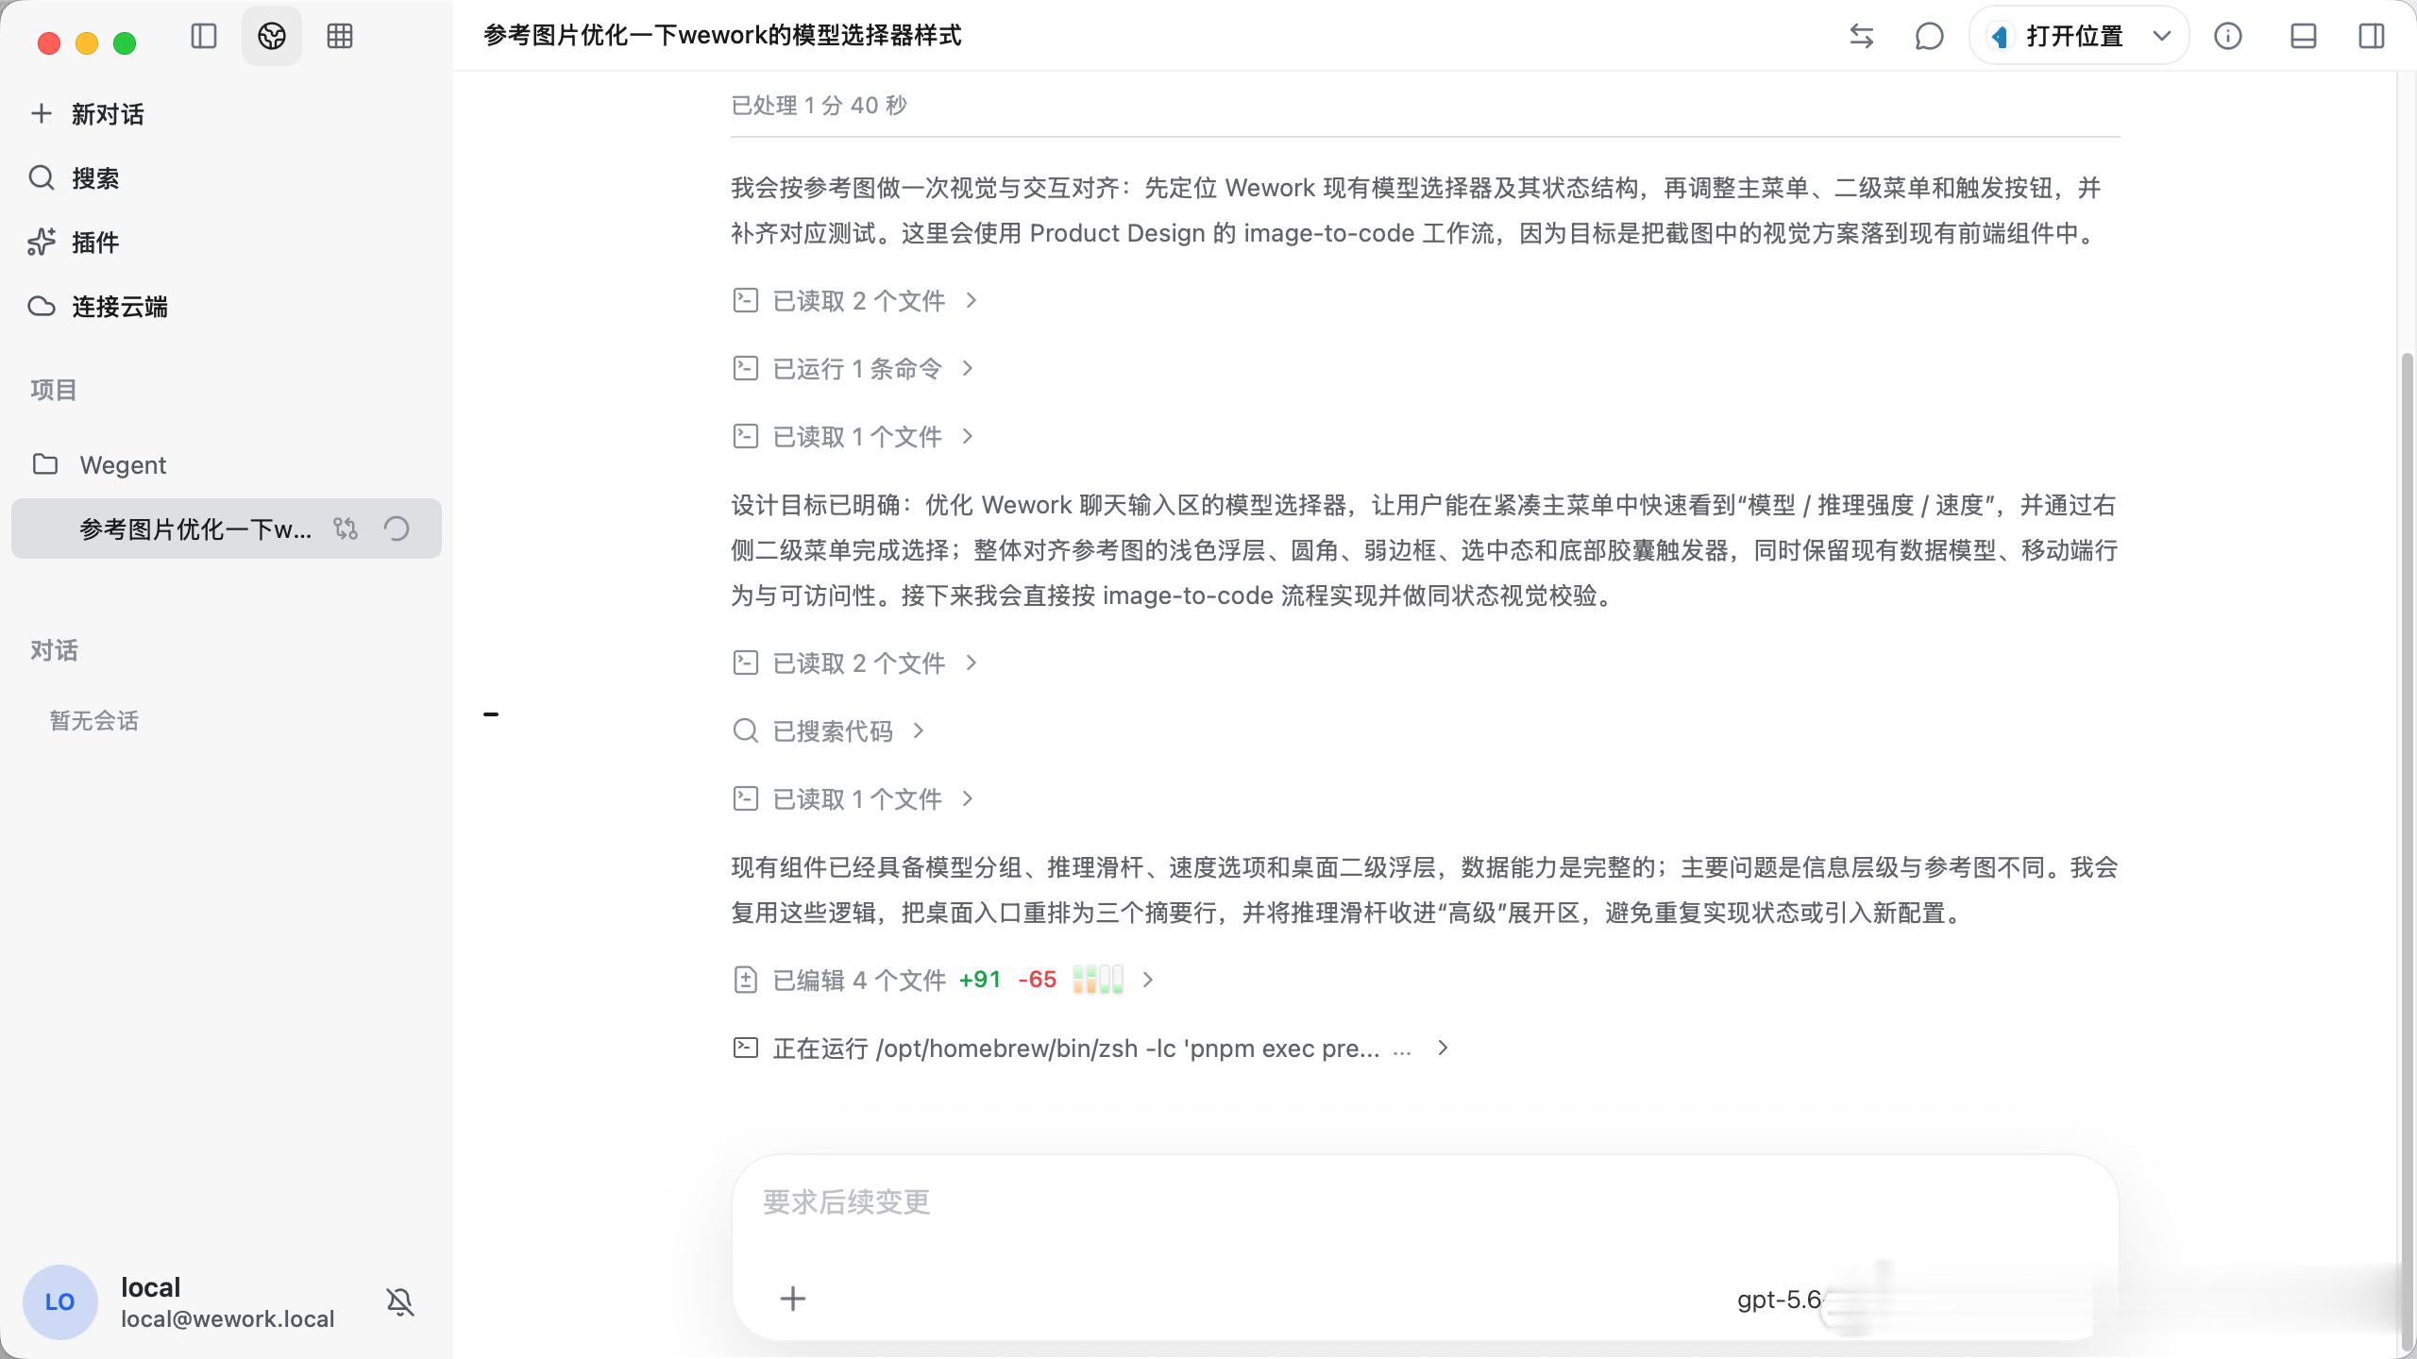2417x1359 pixels.
Task: Click the cloud icon beside 连接云端
Action: point(41,307)
